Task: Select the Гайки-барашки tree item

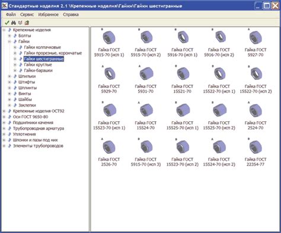Action: (38, 70)
